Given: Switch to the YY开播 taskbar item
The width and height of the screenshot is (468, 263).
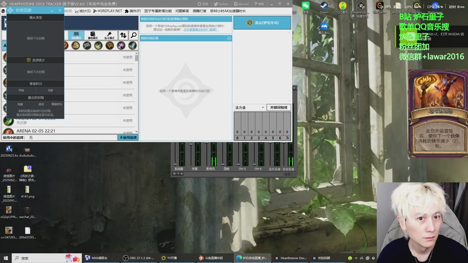Looking at the screenshot, I should (x=177, y=258).
